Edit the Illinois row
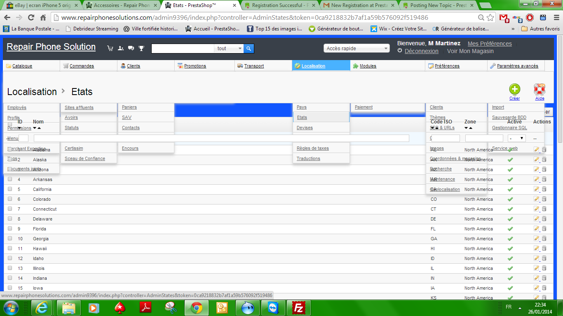Screen dimensions: 563x316 pyautogui.click(x=537, y=268)
